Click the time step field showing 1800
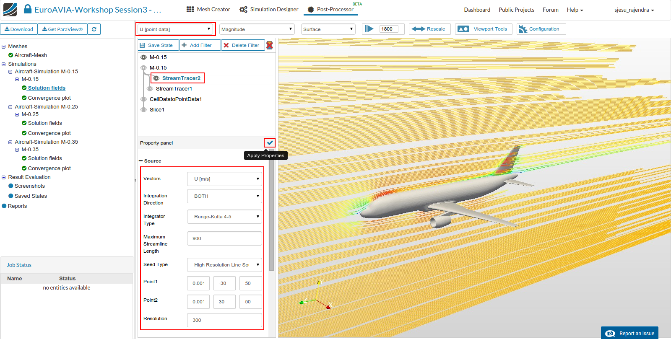Image resolution: width=671 pixels, height=339 pixels. pos(389,29)
